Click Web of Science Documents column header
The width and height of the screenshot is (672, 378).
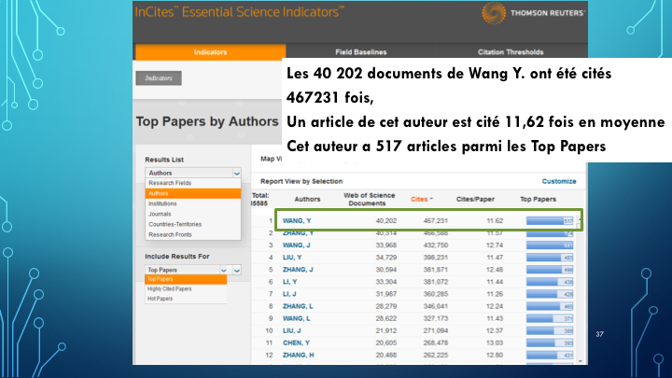point(369,200)
